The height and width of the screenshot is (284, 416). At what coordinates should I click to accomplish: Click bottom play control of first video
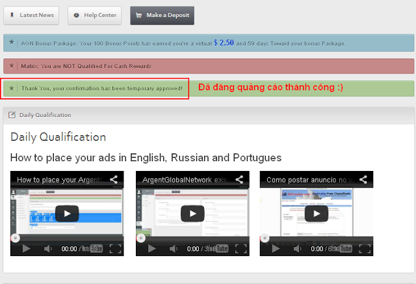(26, 249)
